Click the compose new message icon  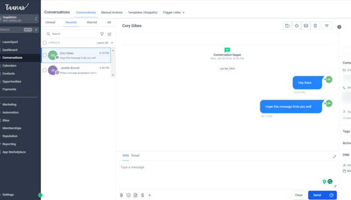click(110, 34)
